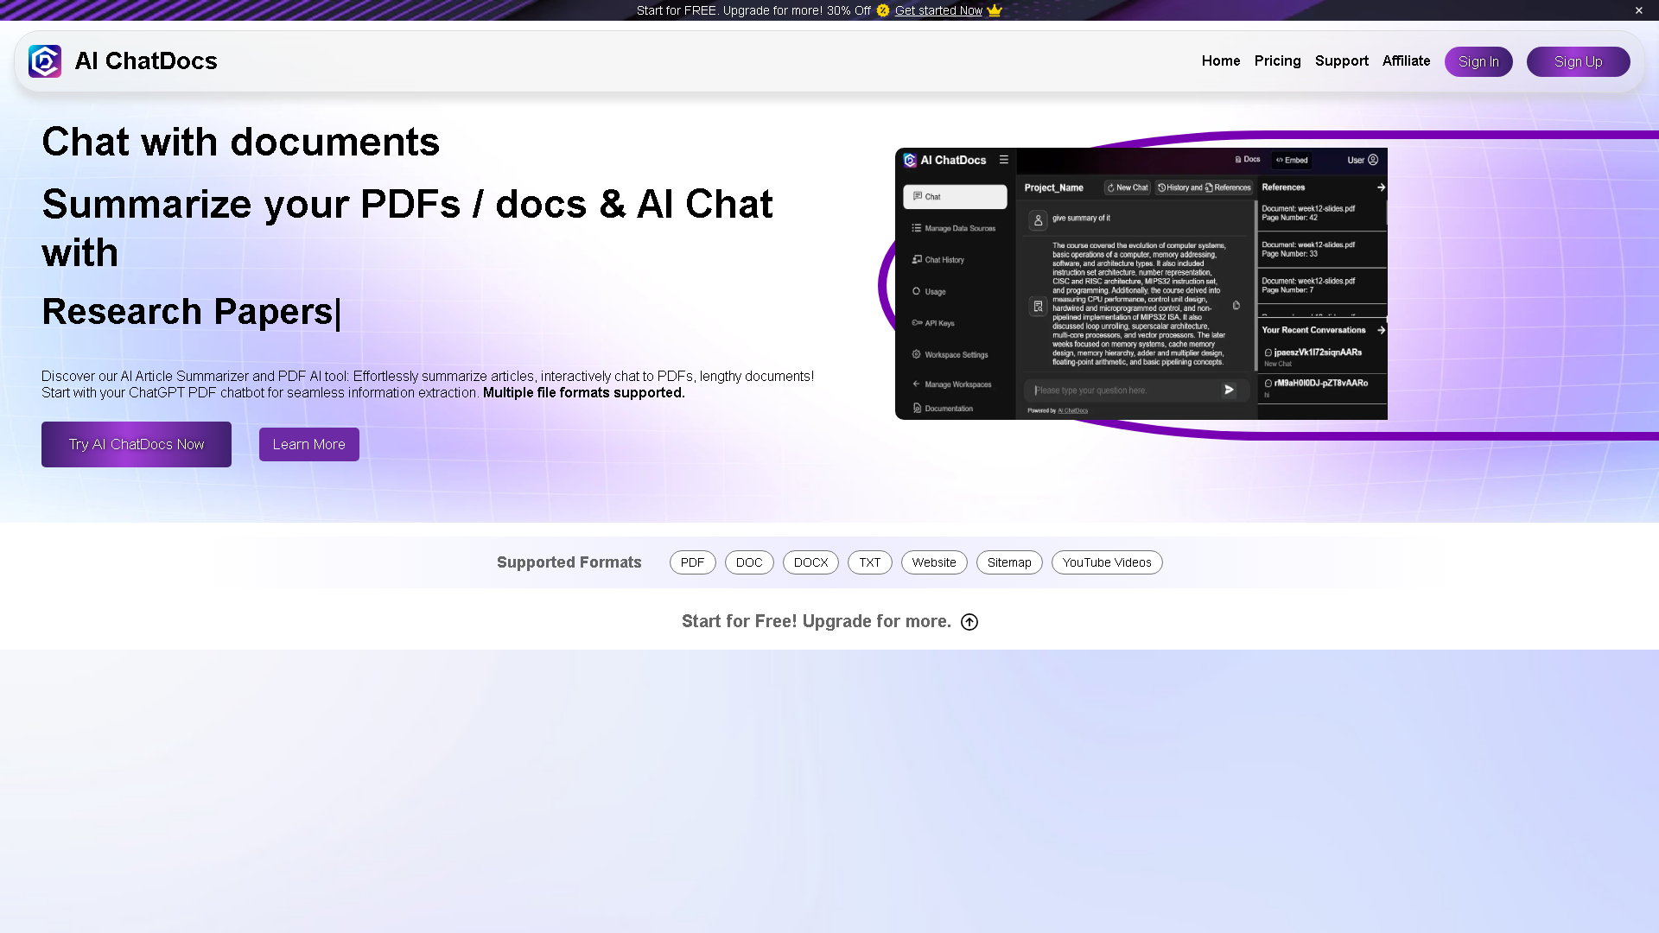Image resolution: width=1659 pixels, height=933 pixels.
Task: Select the DOCX format pill
Action: pyautogui.click(x=810, y=562)
